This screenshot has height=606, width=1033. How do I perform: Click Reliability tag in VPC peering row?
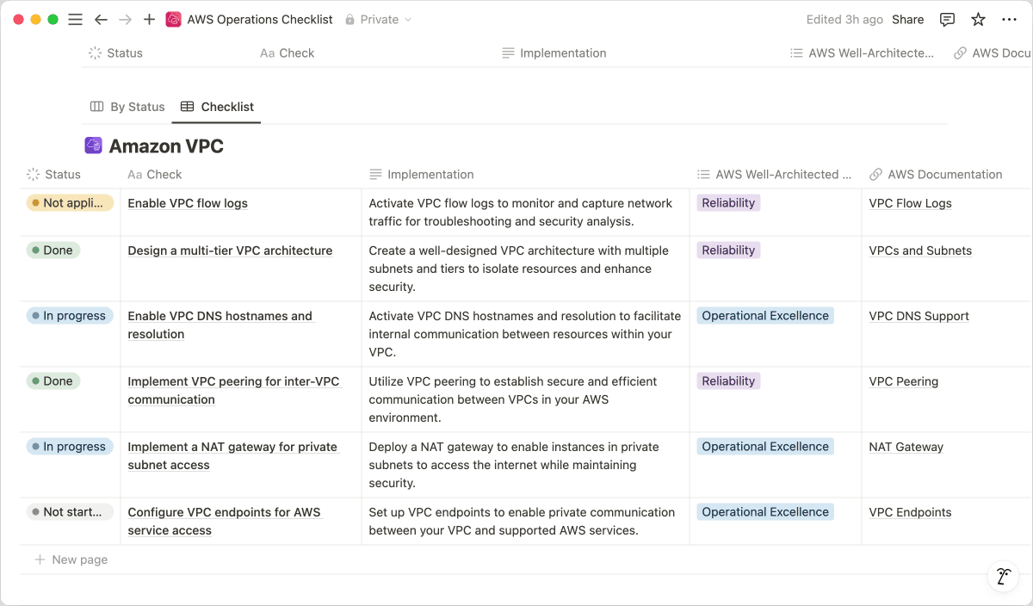[x=728, y=381]
